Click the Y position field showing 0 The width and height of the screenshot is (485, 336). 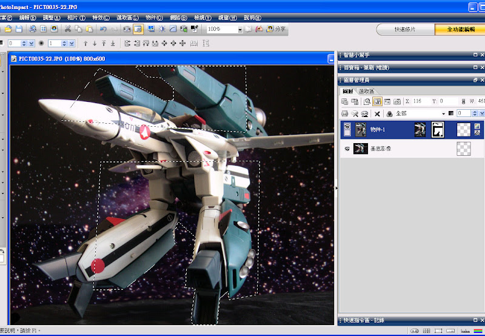point(448,101)
